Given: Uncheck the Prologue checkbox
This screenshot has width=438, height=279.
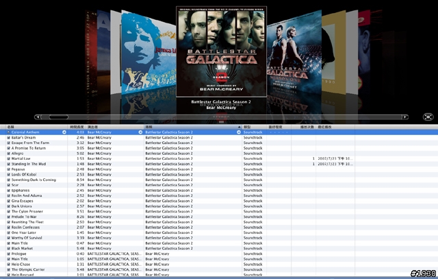Looking at the screenshot, I should tap(8, 254).
